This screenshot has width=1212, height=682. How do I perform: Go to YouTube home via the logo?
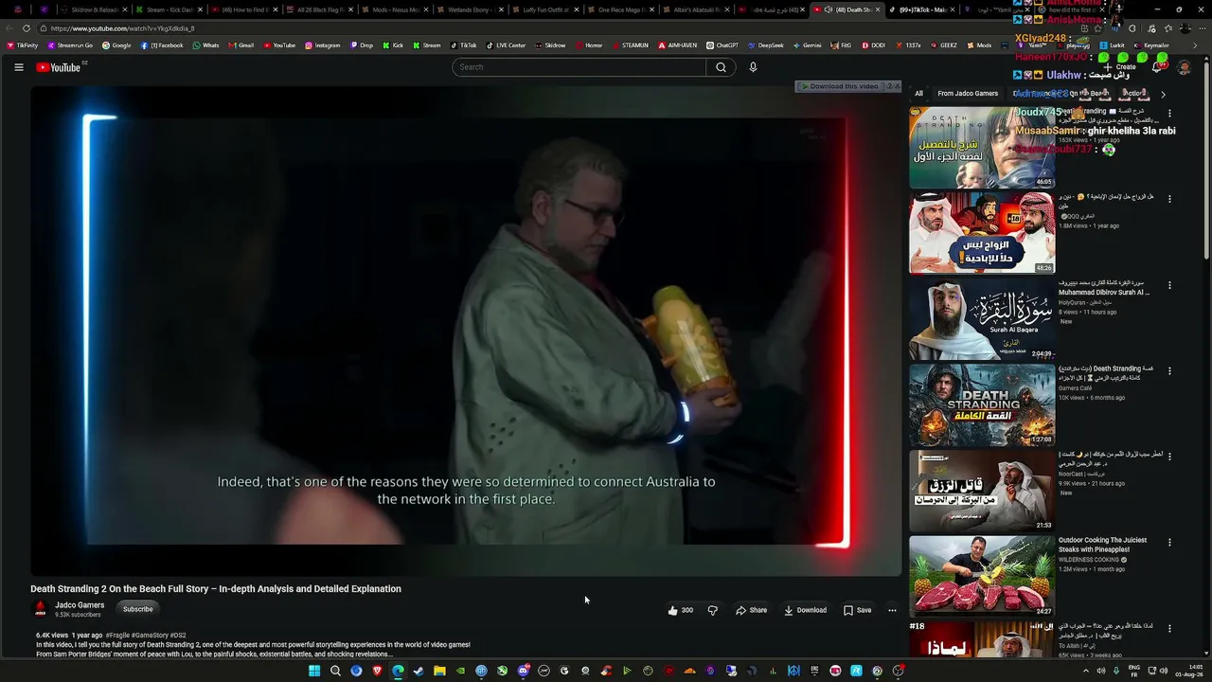click(59, 67)
